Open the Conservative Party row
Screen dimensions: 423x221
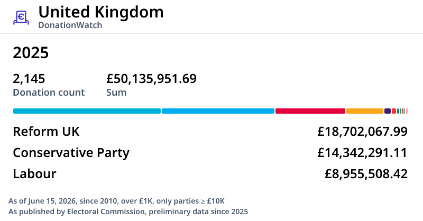(210, 152)
